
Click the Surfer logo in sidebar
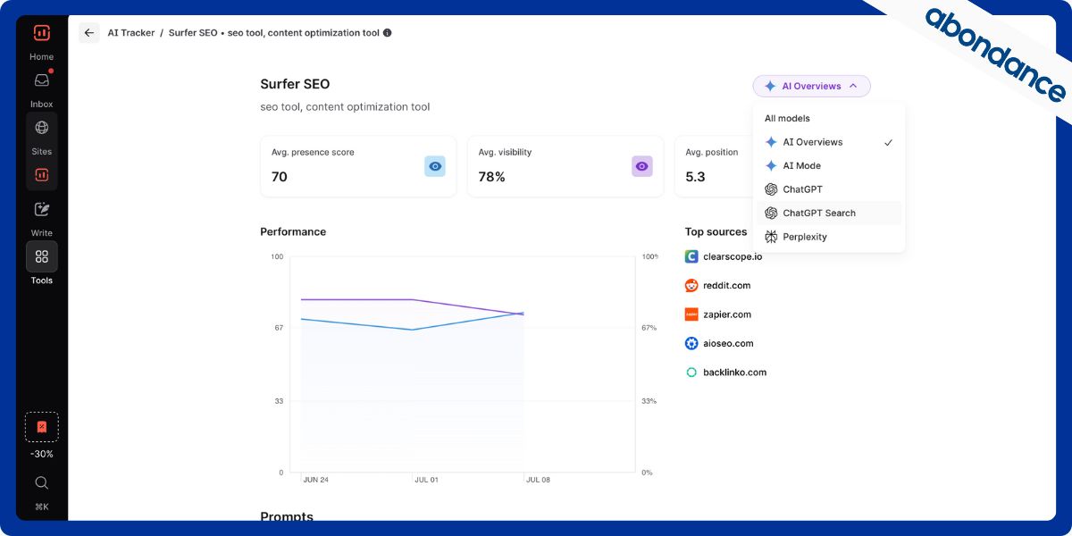pyautogui.click(x=41, y=33)
